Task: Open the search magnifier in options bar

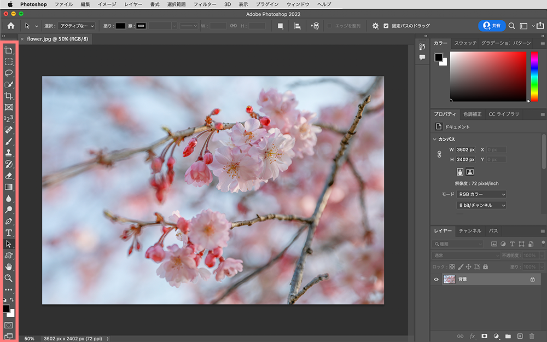Action: [x=512, y=26]
